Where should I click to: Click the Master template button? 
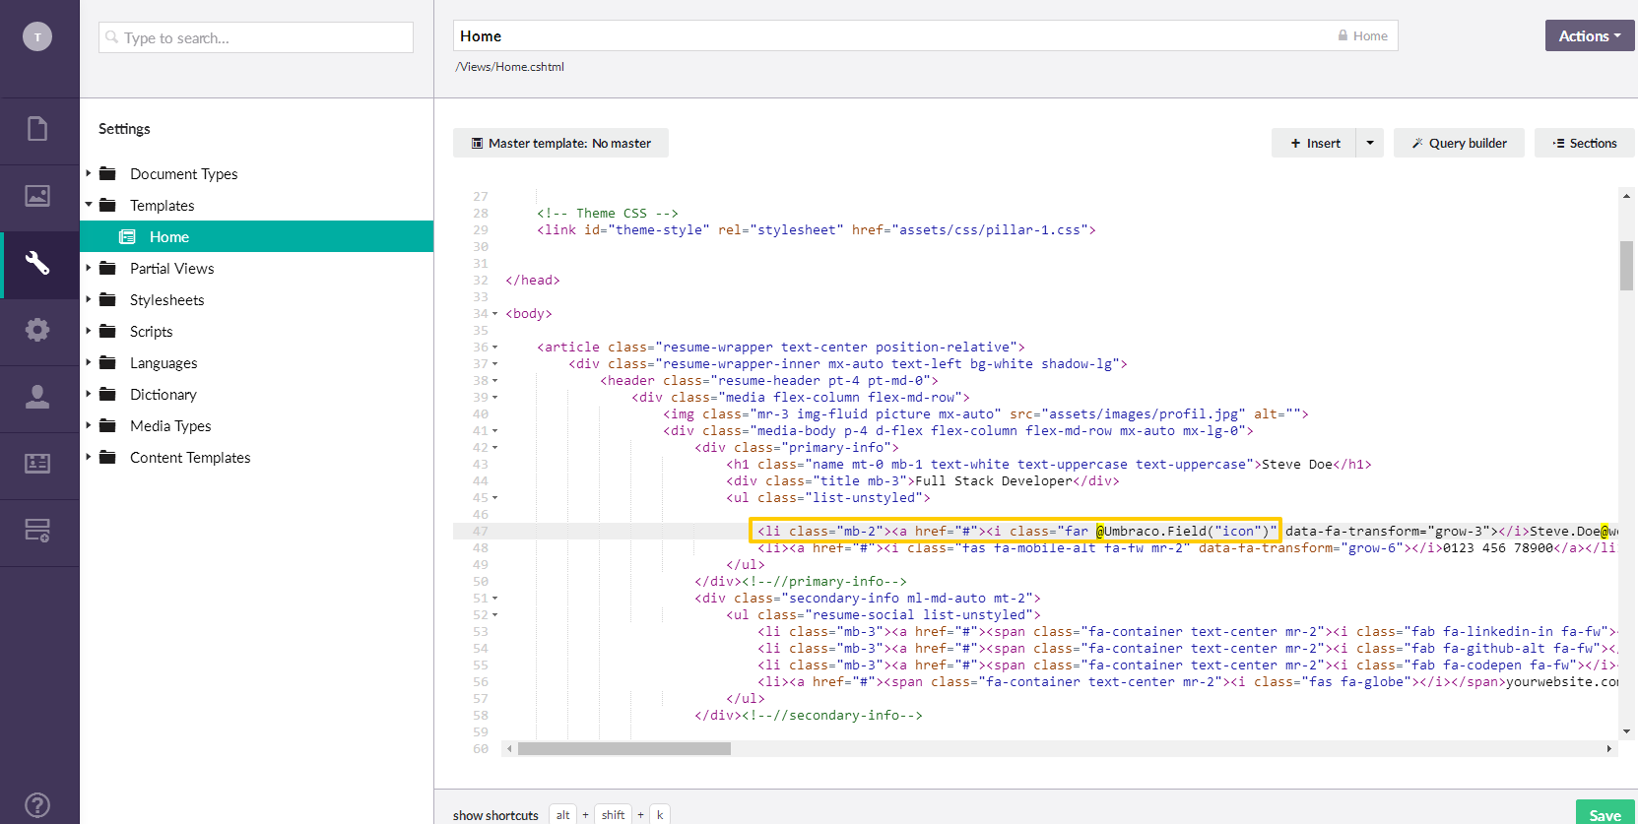point(560,143)
